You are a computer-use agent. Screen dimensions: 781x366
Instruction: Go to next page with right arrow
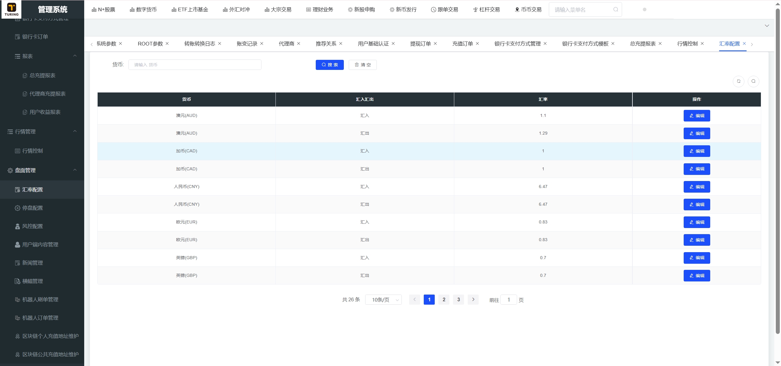pyautogui.click(x=473, y=299)
